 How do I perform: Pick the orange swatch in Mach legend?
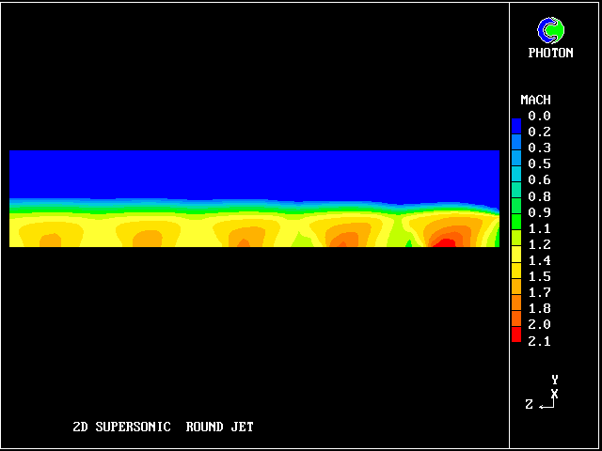(515, 301)
